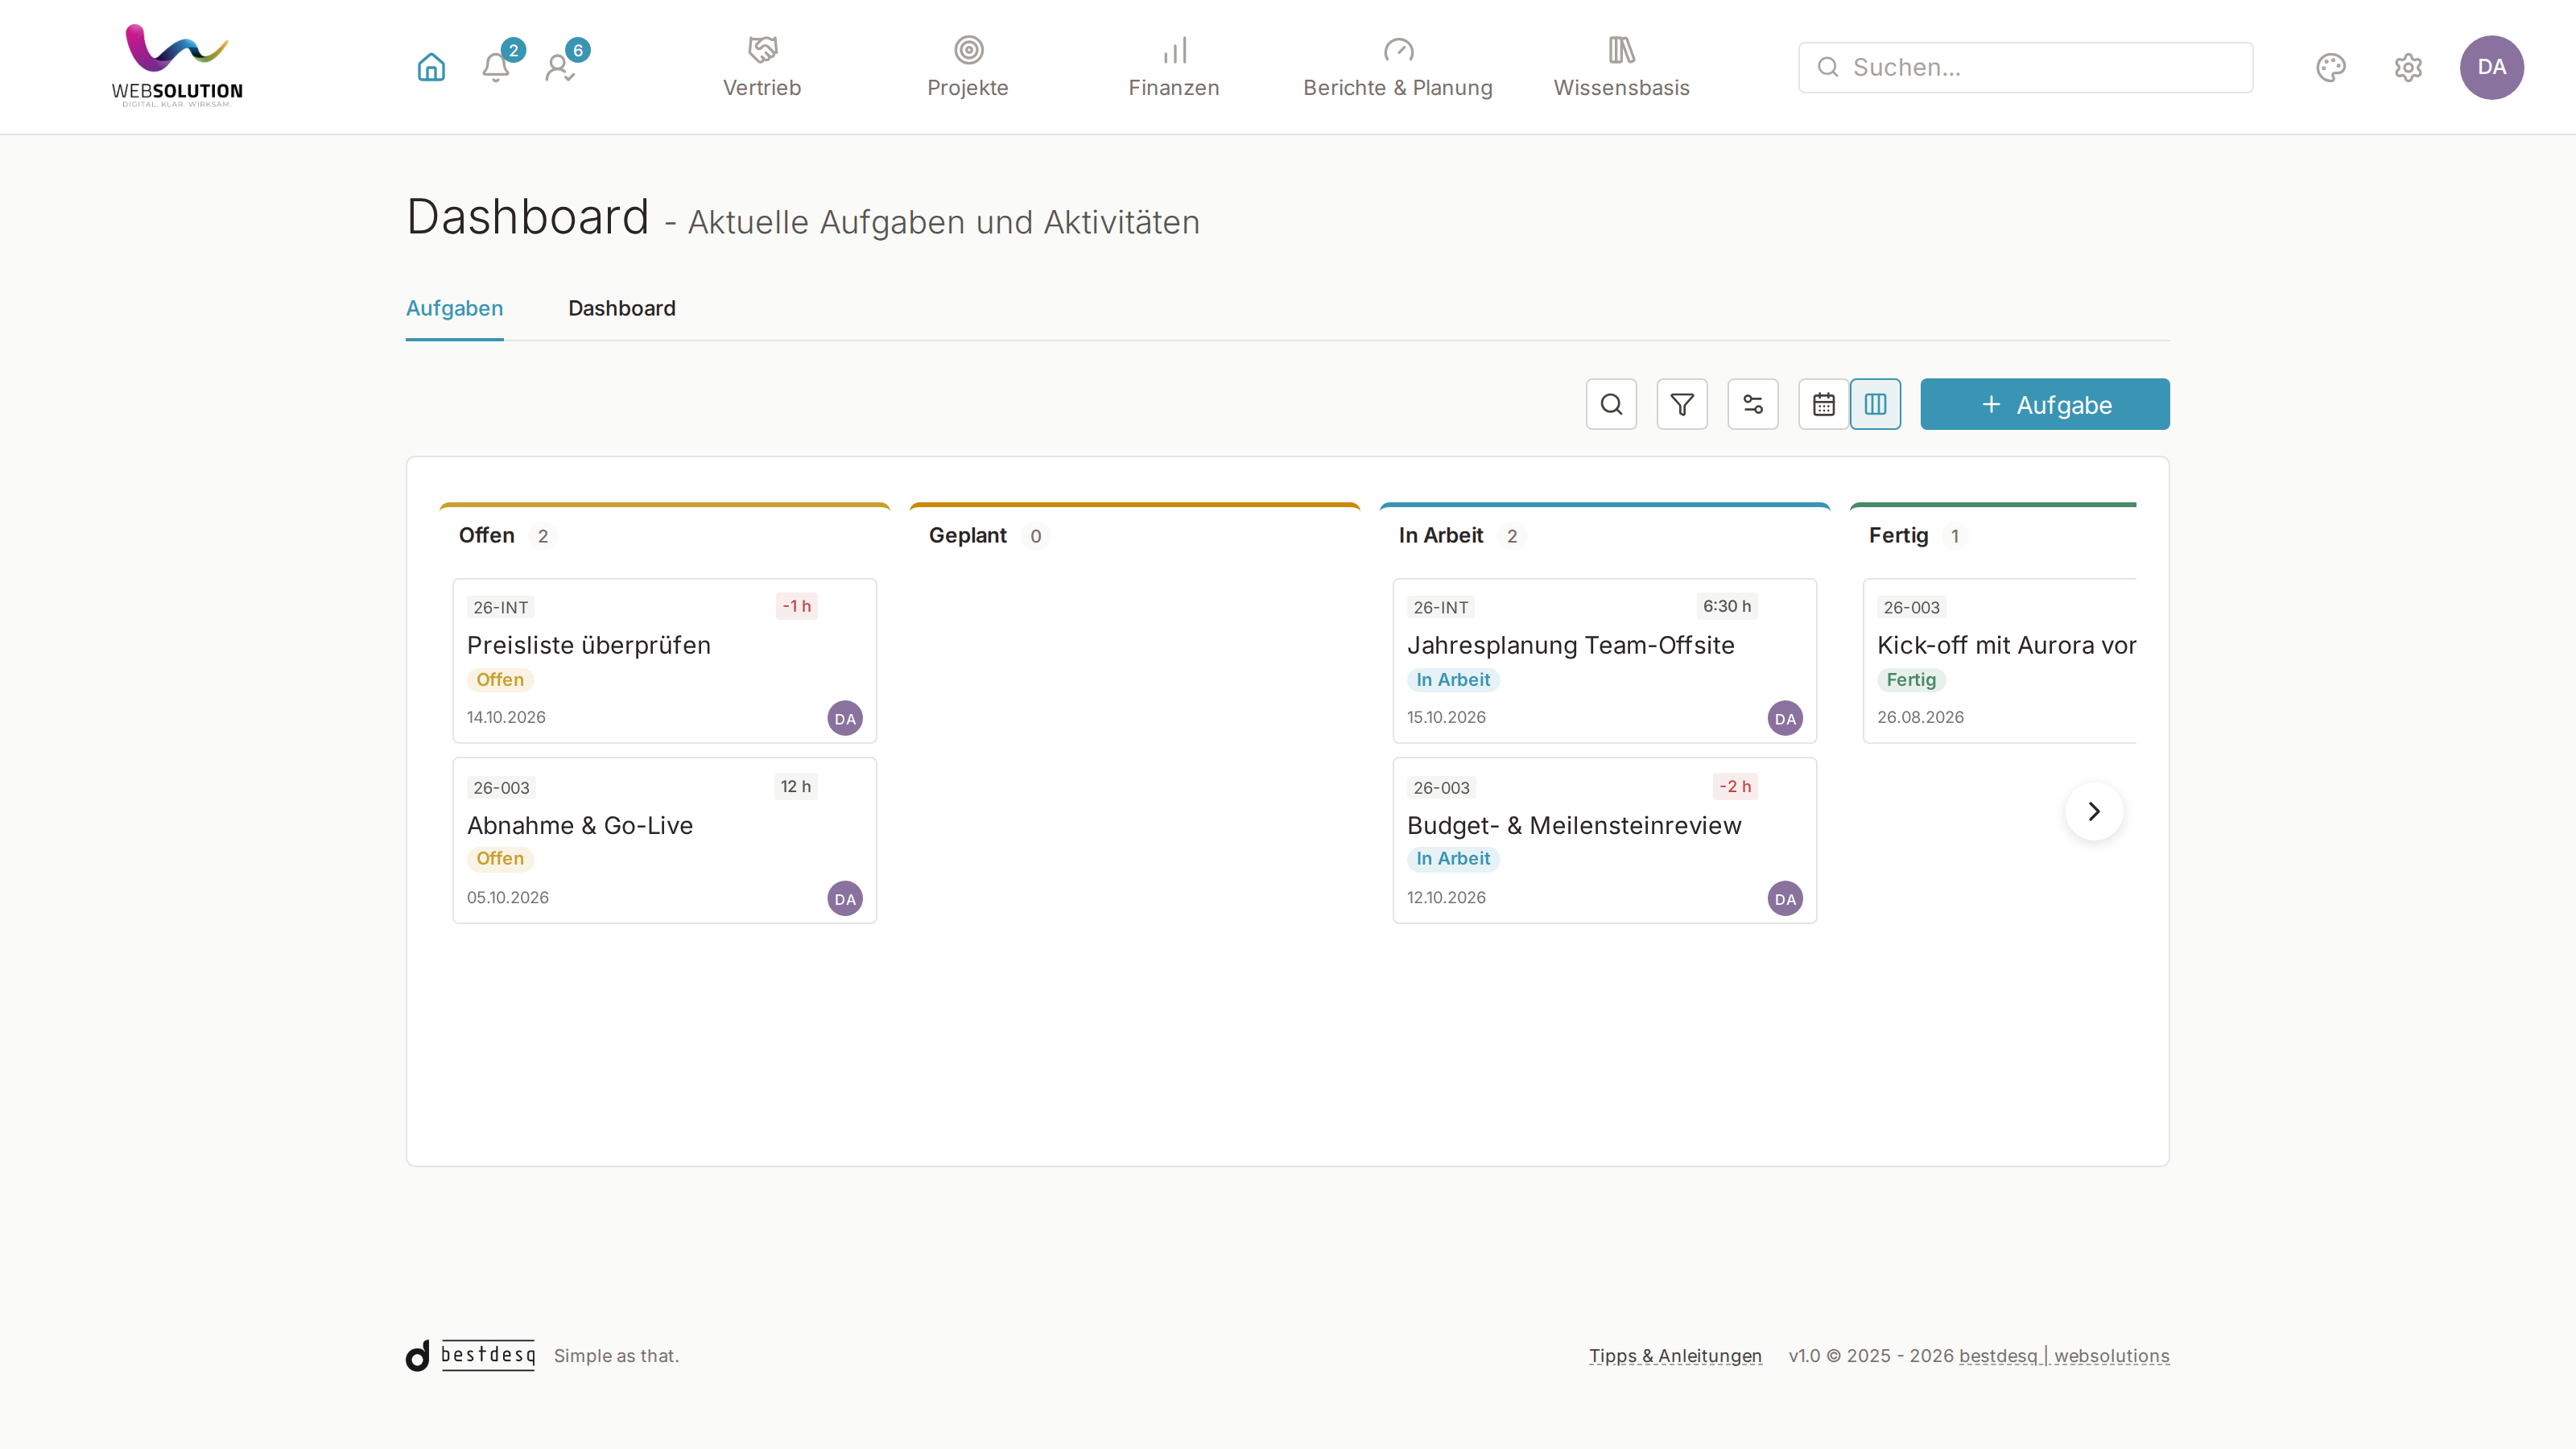Viewport: 2576px width, 1449px height.
Task: Click DA avatar on Preisliste überprüfen card
Action: (845, 718)
